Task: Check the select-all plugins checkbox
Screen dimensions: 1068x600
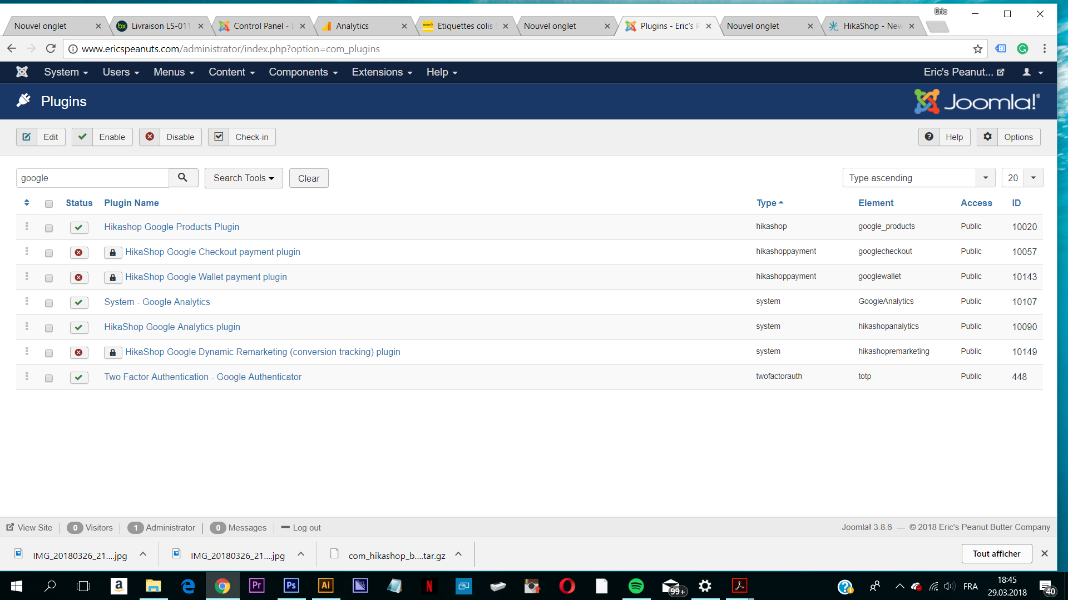Action: [x=49, y=204]
